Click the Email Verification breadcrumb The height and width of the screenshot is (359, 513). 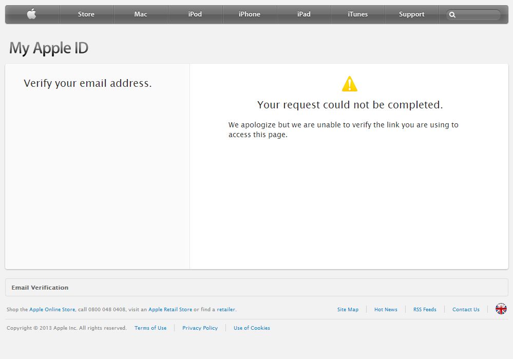[40, 288]
